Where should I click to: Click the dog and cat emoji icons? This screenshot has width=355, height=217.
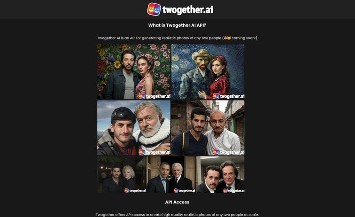pos(227,38)
